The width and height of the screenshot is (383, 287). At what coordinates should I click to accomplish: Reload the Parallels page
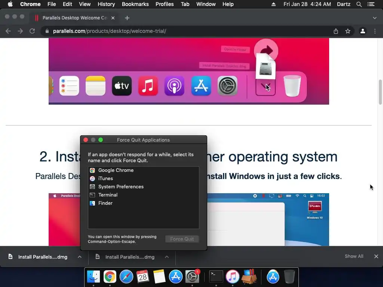point(32,31)
